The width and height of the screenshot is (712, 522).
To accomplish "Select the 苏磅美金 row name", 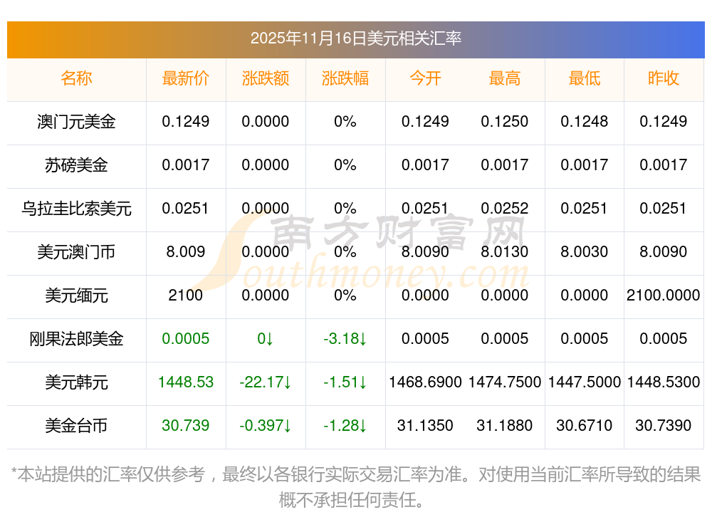I will coord(76,165).
